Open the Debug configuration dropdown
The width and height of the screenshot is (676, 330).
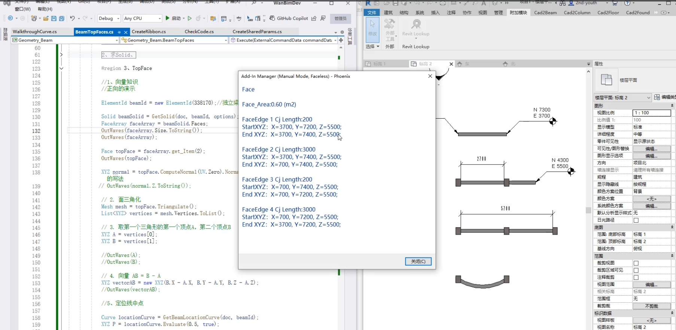pyautogui.click(x=118, y=18)
